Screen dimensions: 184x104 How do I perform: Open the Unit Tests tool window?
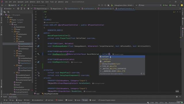coord(49,100)
